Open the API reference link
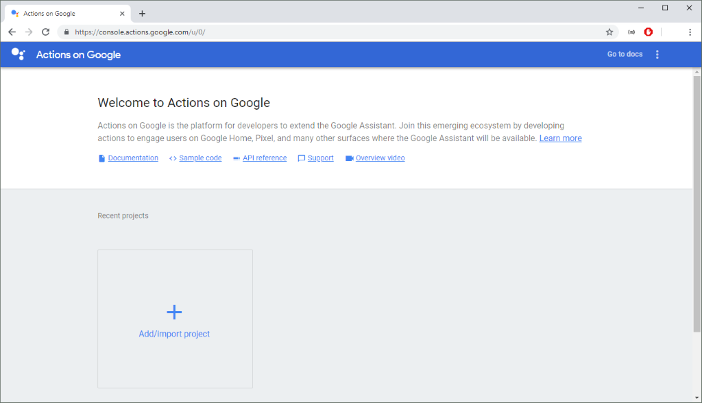702x403 pixels. pyautogui.click(x=265, y=158)
